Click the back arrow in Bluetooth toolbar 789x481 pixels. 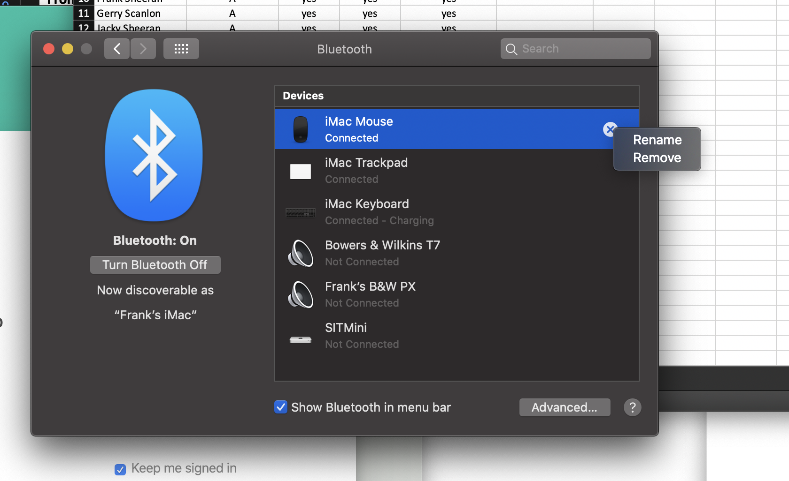tap(117, 49)
